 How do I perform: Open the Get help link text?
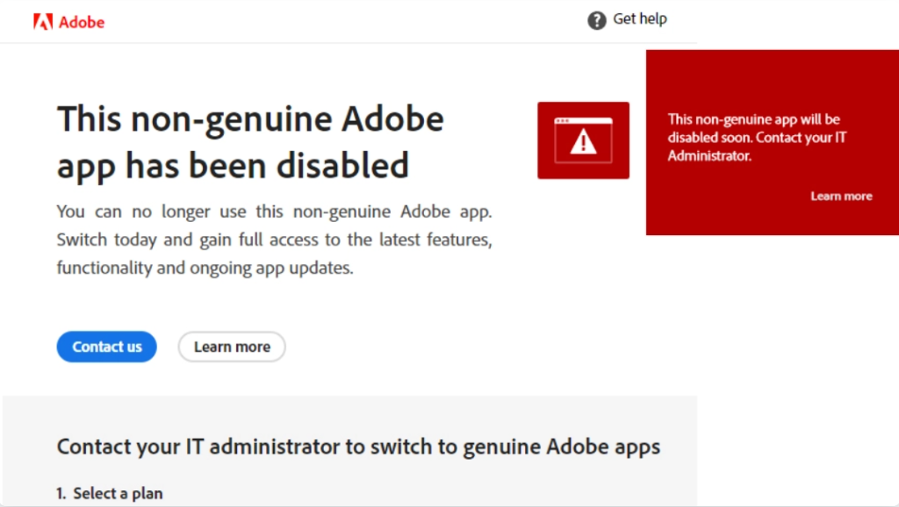tap(640, 19)
